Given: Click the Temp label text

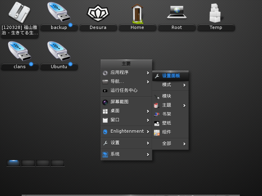Looking at the screenshot, I should (216, 27).
